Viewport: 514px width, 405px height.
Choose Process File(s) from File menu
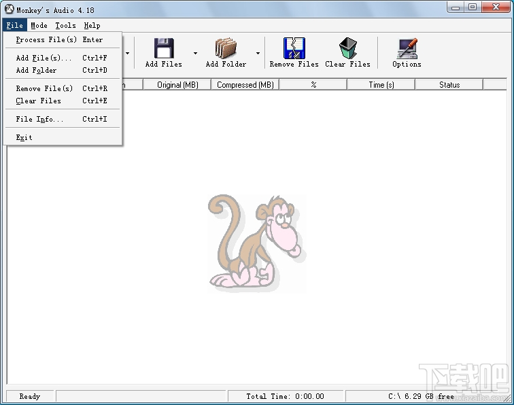click(63, 39)
